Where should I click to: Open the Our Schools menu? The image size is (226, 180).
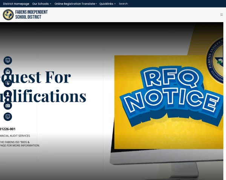tap(41, 4)
